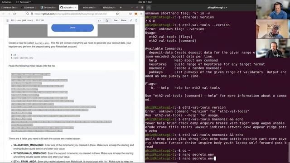Screen dimensions: 290x163
Task: Reload the GitHub page
Action: point(14,14)
